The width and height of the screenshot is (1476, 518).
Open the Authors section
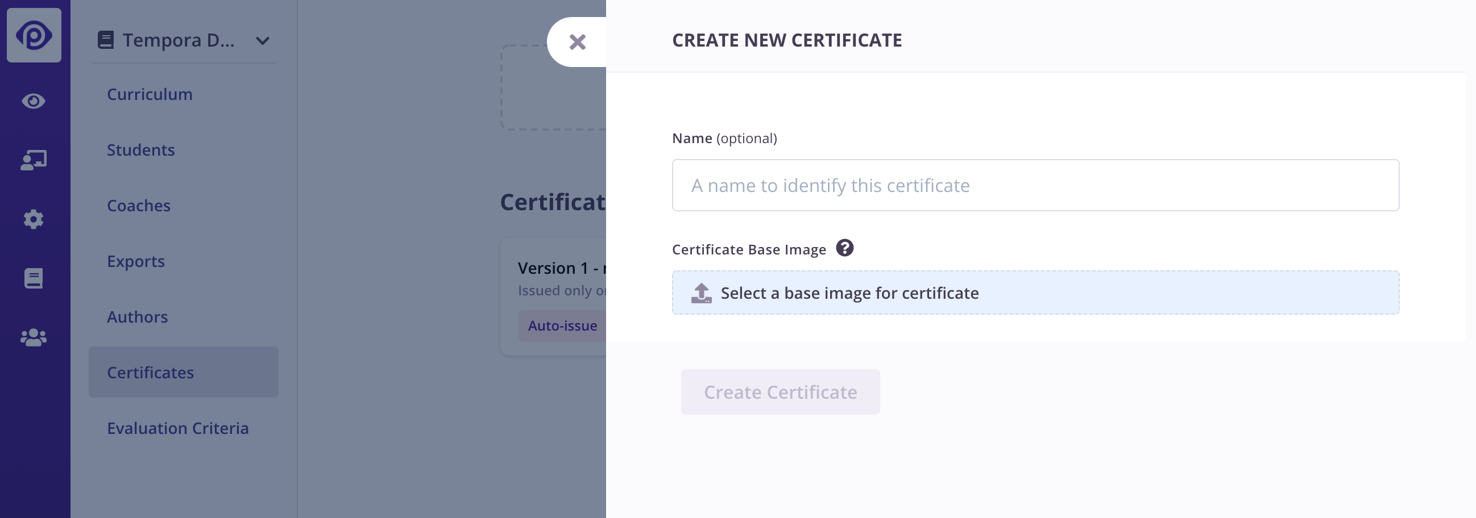tap(138, 316)
